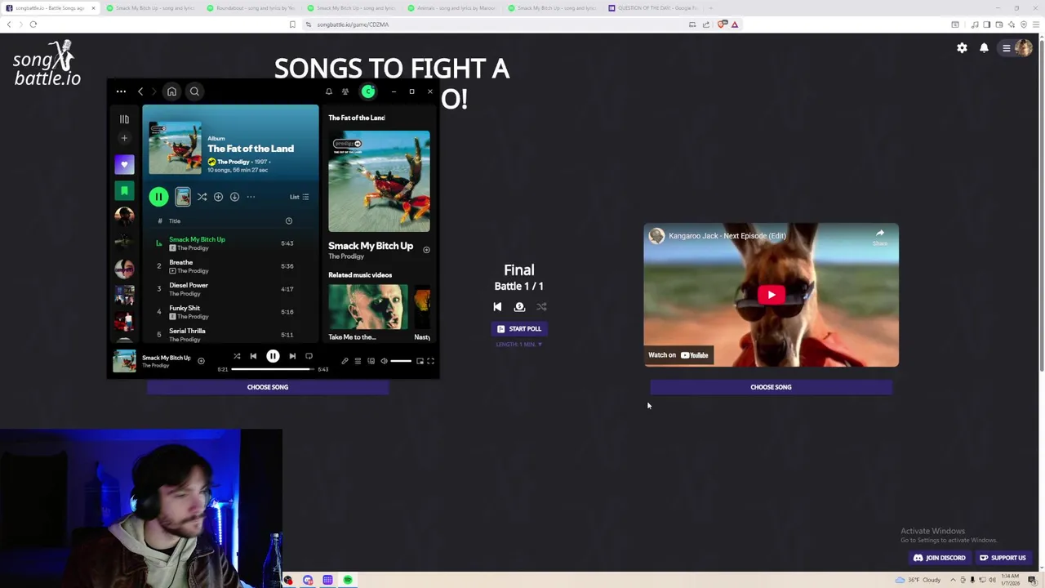1045x588 pixels.
Task: Adjust the Spotify volume slider
Action: pyautogui.click(x=401, y=361)
